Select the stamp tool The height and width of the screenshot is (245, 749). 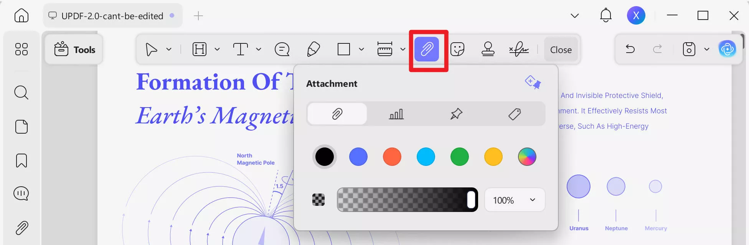point(488,49)
